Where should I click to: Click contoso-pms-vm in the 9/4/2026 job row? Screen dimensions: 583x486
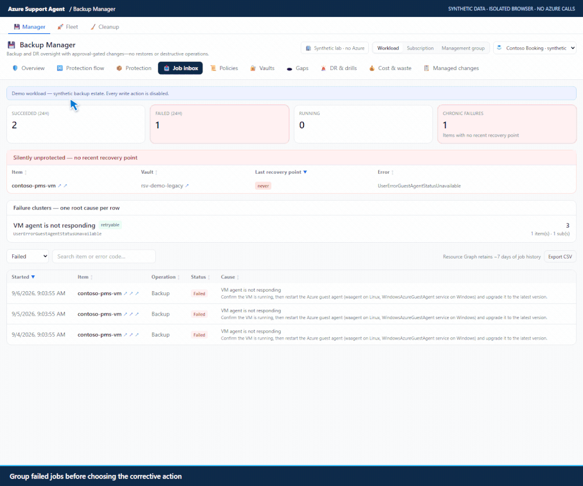coord(100,335)
